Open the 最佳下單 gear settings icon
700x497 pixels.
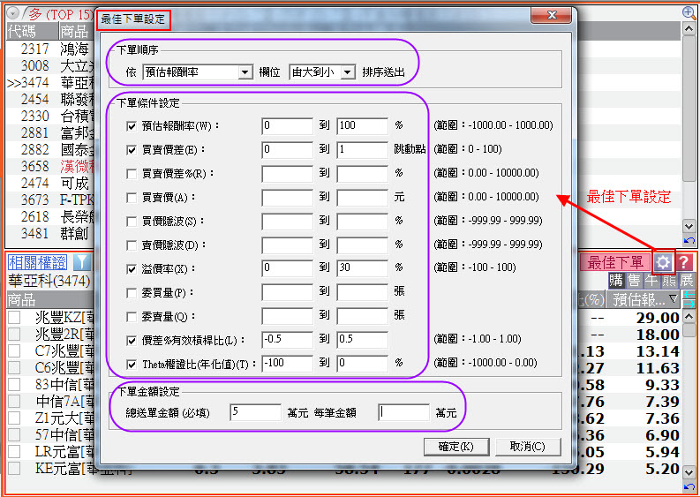pos(663,262)
